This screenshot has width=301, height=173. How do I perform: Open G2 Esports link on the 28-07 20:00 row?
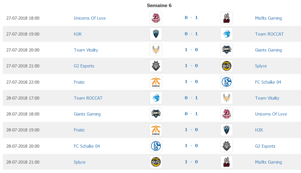[x=265, y=146]
